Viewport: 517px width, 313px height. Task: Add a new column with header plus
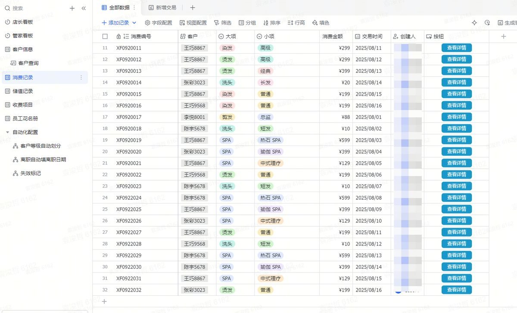point(503,37)
